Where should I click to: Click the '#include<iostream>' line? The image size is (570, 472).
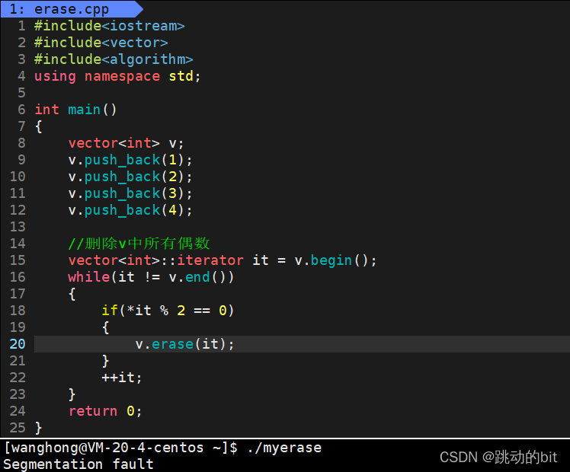click(110, 26)
